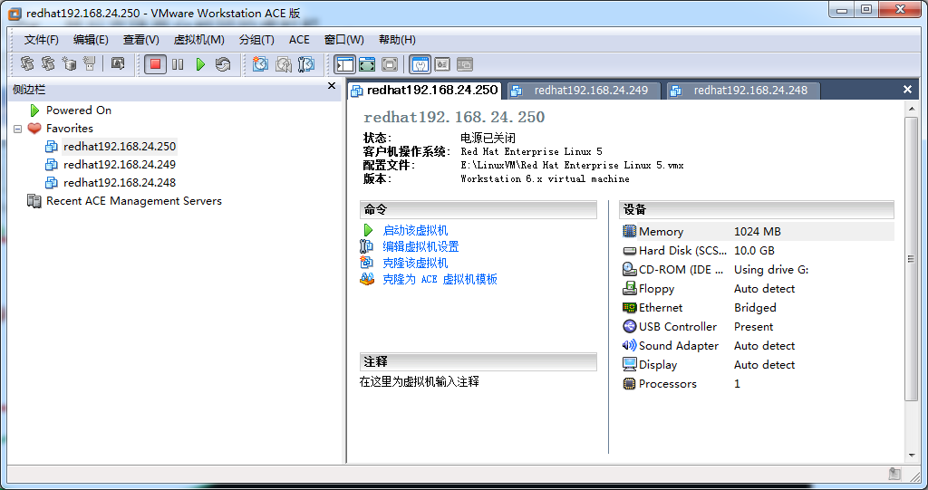Click the summary panel vertical scrollbar thumb
The width and height of the screenshot is (928, 490).
[x=911, y=259]
